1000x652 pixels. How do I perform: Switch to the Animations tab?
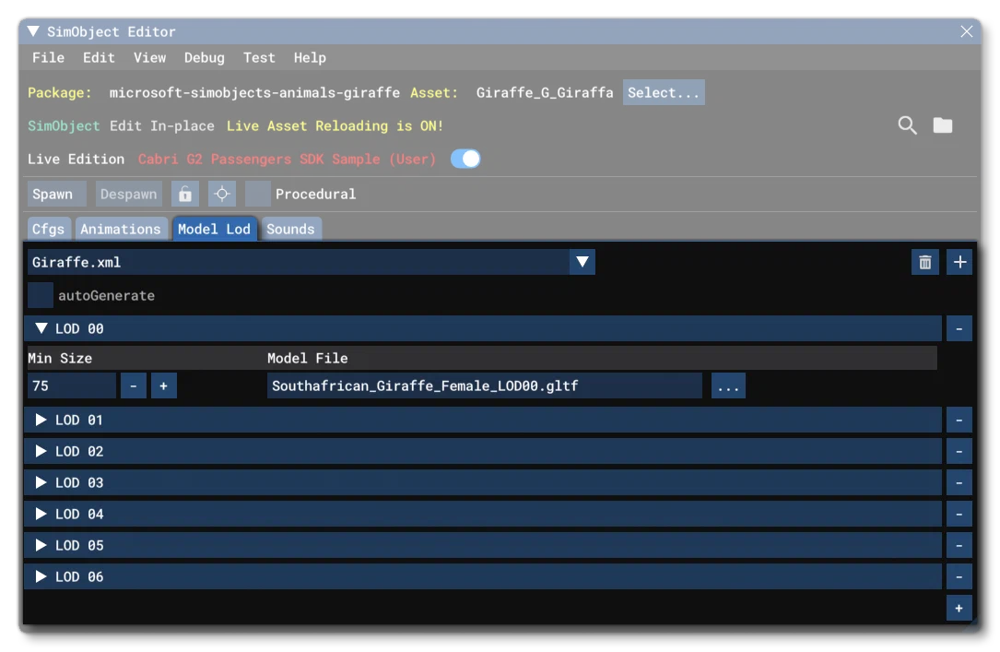coord(121,229)
